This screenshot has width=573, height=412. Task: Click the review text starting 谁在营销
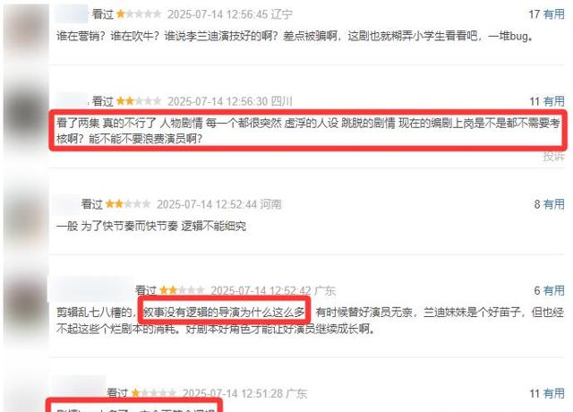(x=295, y=36)
